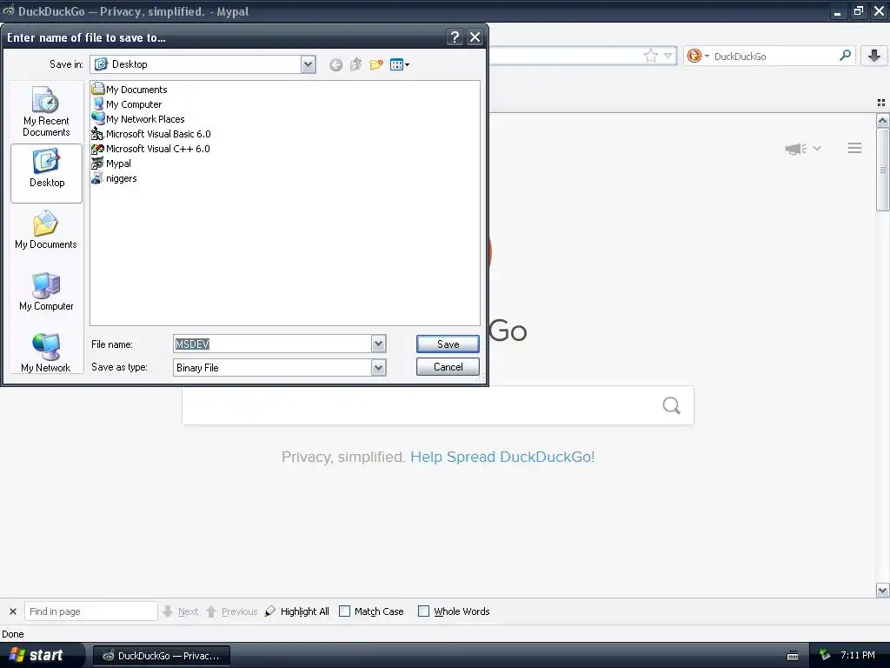Open the DuckDuckGo hamburger menu
This screenshot has height=668, width=890.
point(855,148)
